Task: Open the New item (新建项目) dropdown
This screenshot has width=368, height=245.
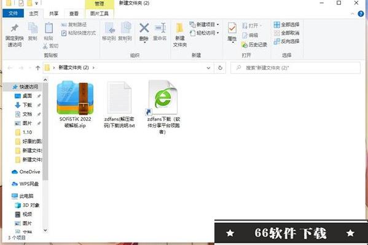Action: (x=204, y=25)
